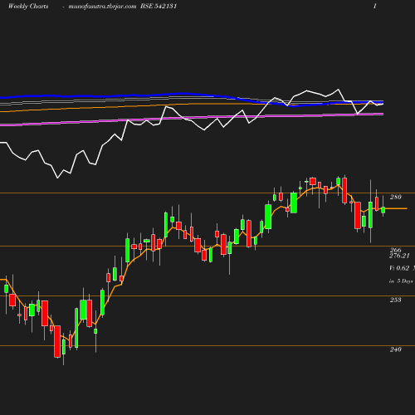Click the "V: 0.62" volume value
This screenshot has width=415, height=415.
tap(399, 268)
